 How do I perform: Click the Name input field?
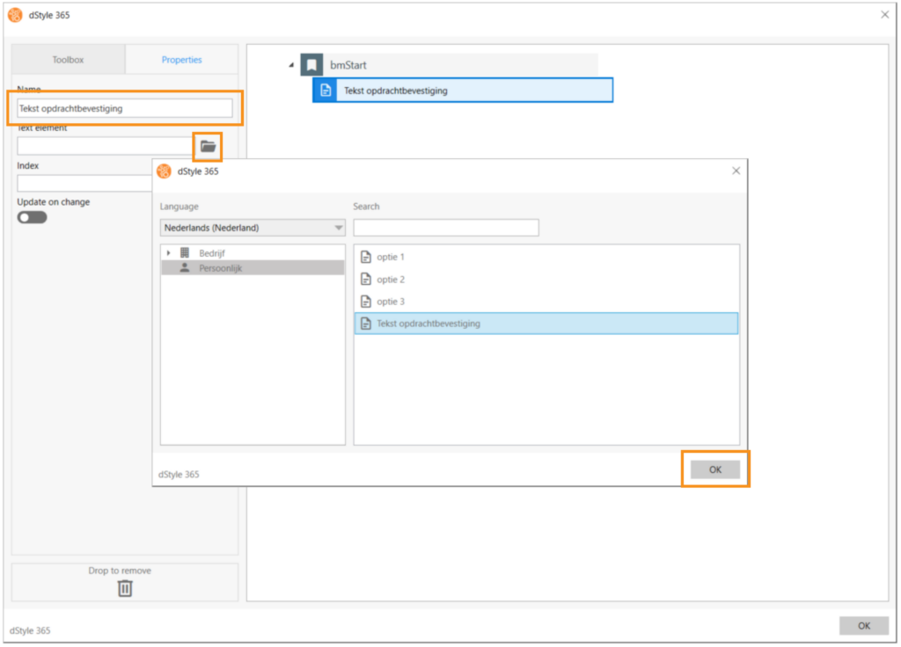[125, 108]
